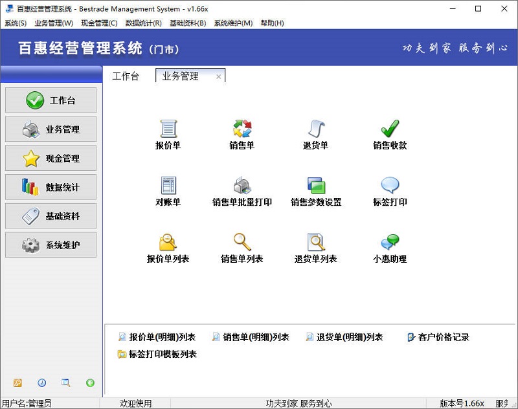Switch to the 工作台 tab
518x409 pixels.
pyautogui.click(x=125, y=76)
